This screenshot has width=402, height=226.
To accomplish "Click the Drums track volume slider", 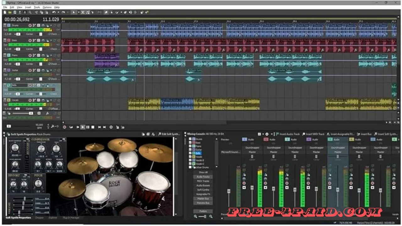I will 18,34.
